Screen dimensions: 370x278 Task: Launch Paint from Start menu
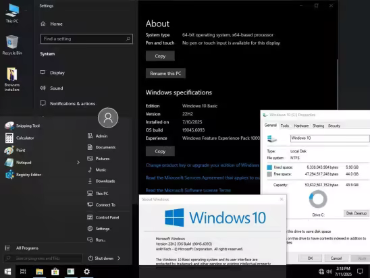[15, 150]
